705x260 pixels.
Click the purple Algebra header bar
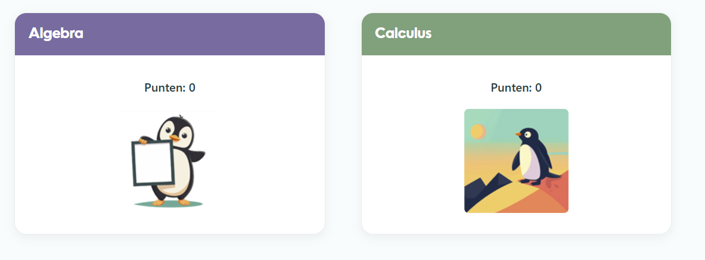(170, 34)
